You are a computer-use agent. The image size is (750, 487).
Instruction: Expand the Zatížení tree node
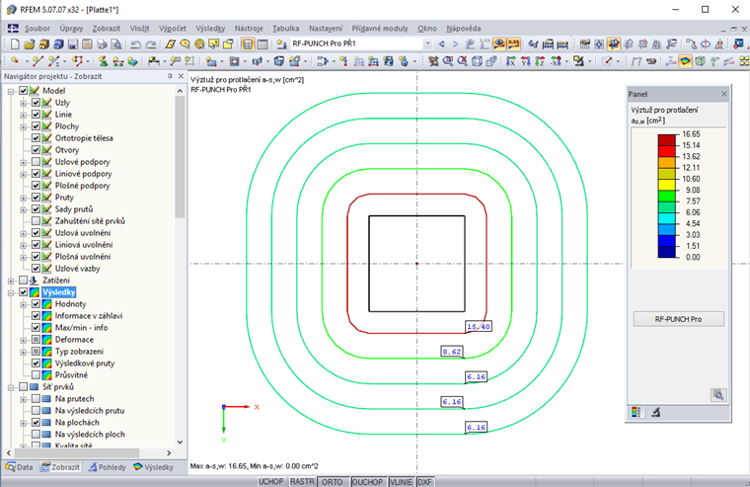tap(11, 281)
